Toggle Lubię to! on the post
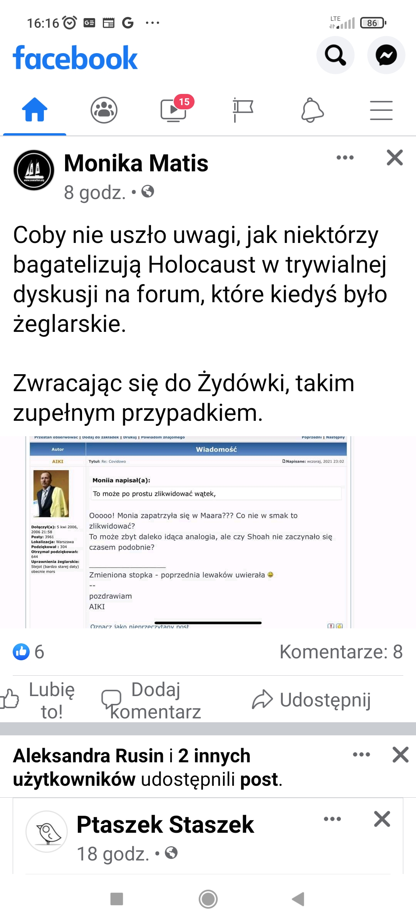416x924 pixels. coord(39,700)
